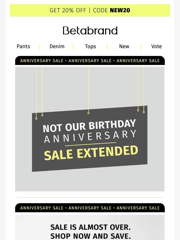This screenshot has width=180, height=240.
Task: Click SHOP NOW AND SAVE text
Action: (90, 236)
